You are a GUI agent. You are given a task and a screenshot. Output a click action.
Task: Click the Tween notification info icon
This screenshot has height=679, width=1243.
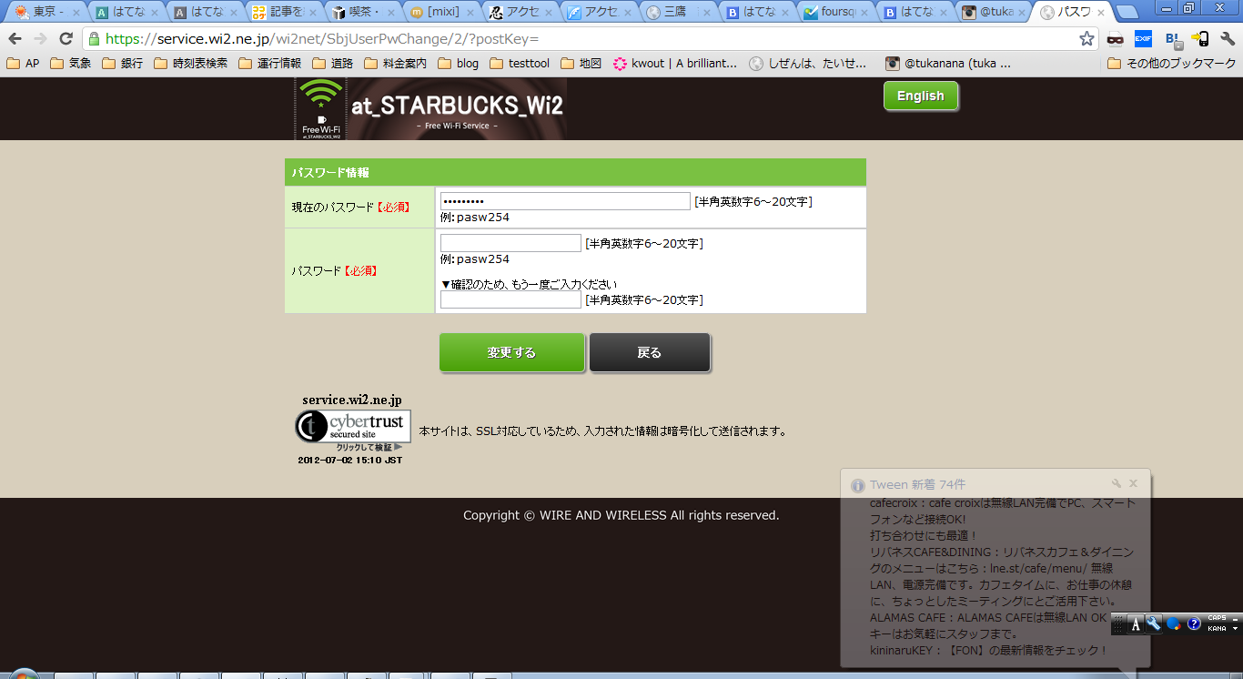[x=857, y=485]
